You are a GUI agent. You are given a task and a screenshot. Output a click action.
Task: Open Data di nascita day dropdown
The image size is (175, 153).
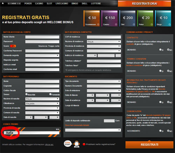pos(29,117)
